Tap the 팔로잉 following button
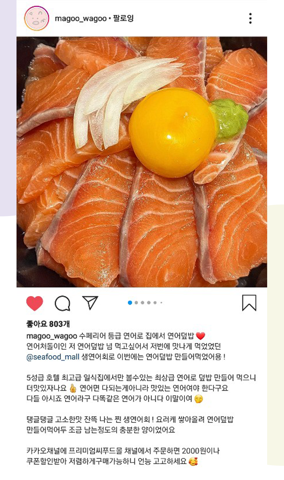 [123, 18]
